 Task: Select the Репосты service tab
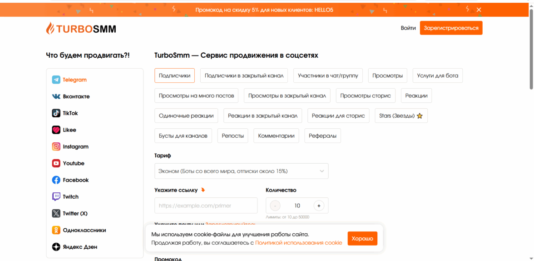(233, 136)
